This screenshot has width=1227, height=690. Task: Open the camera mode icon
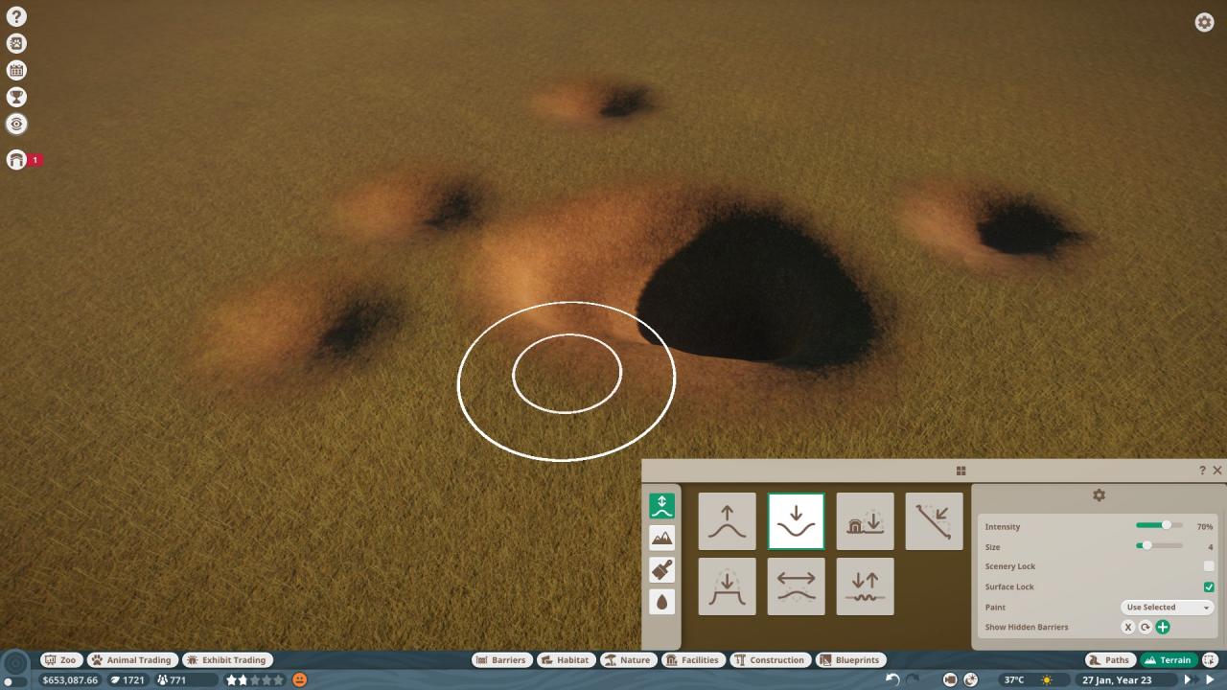950,679
